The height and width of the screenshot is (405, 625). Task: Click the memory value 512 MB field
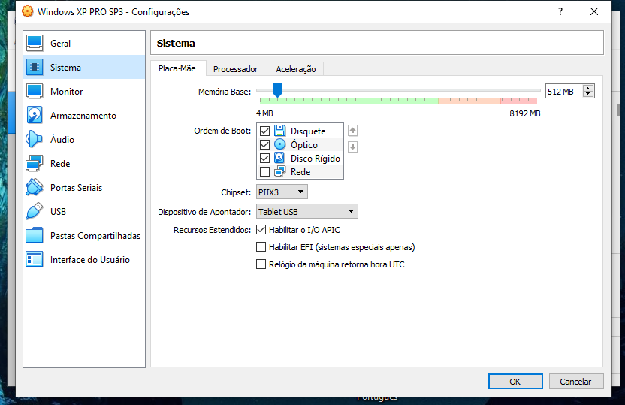(x=563, y=91)
